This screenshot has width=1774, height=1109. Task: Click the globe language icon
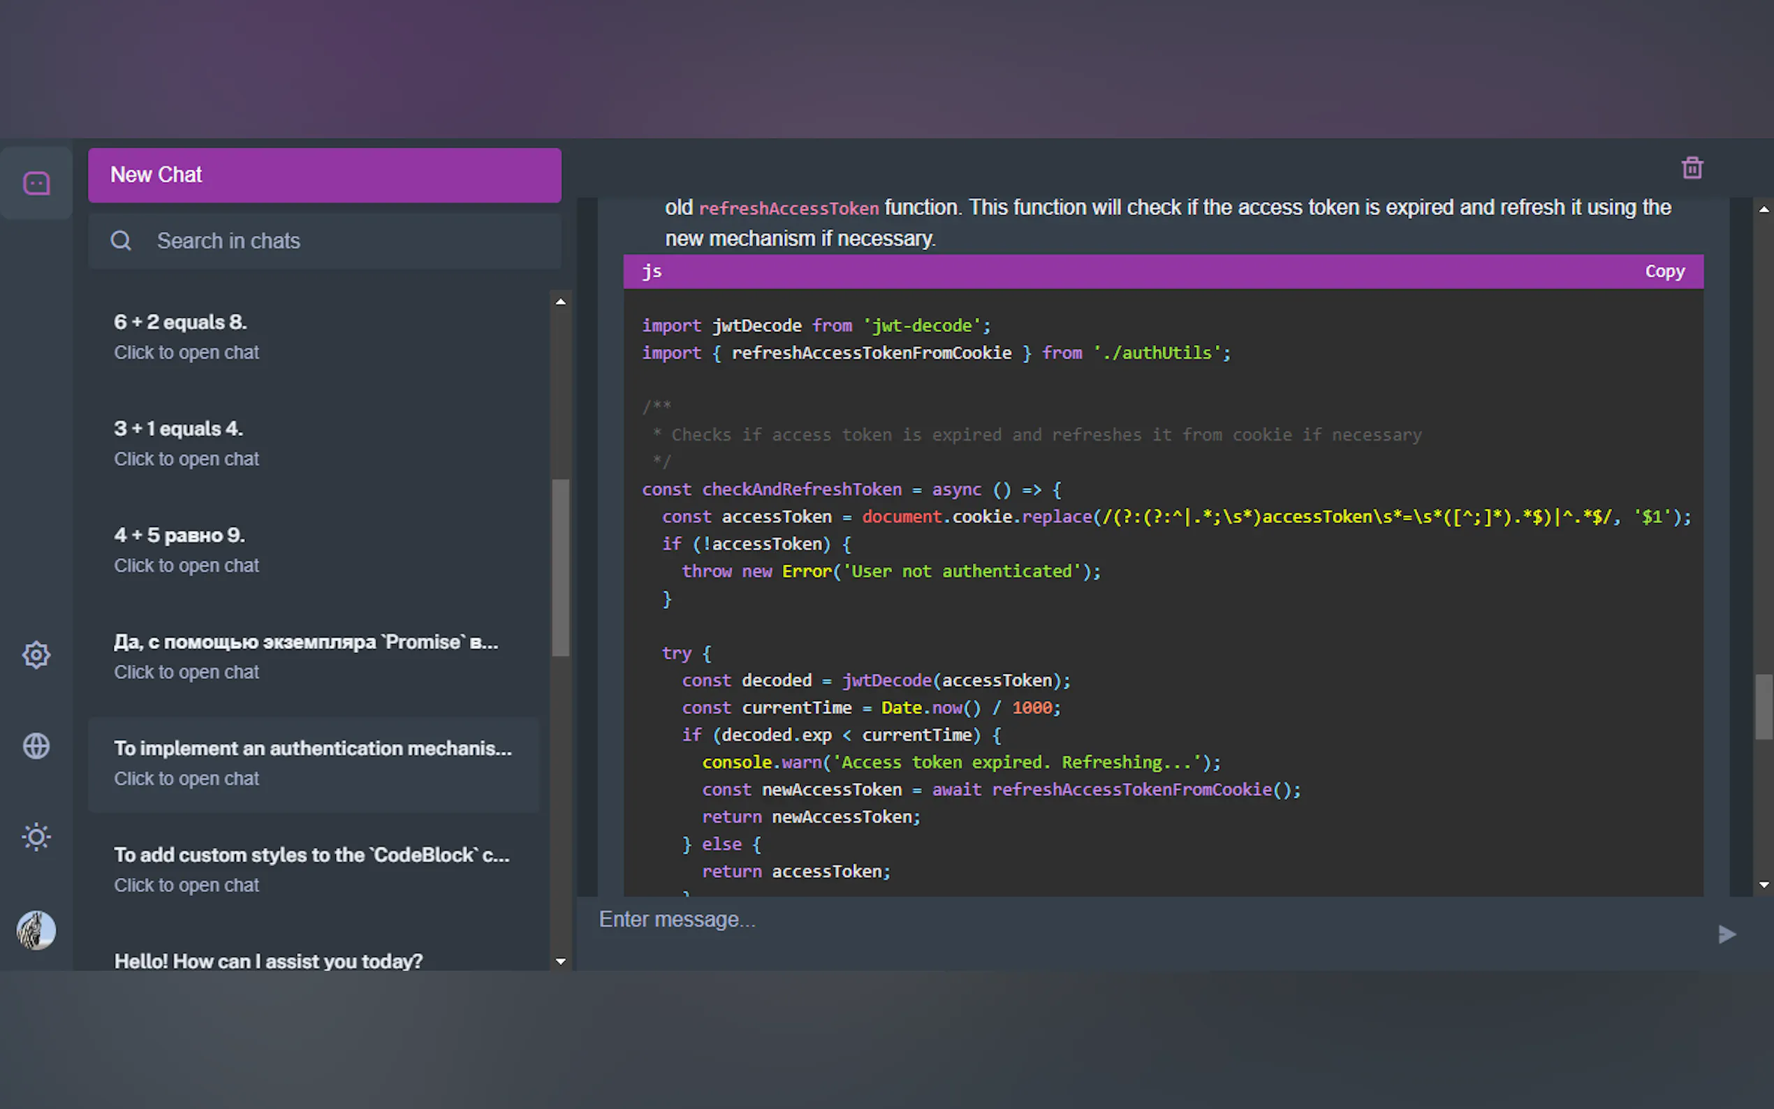36,746
